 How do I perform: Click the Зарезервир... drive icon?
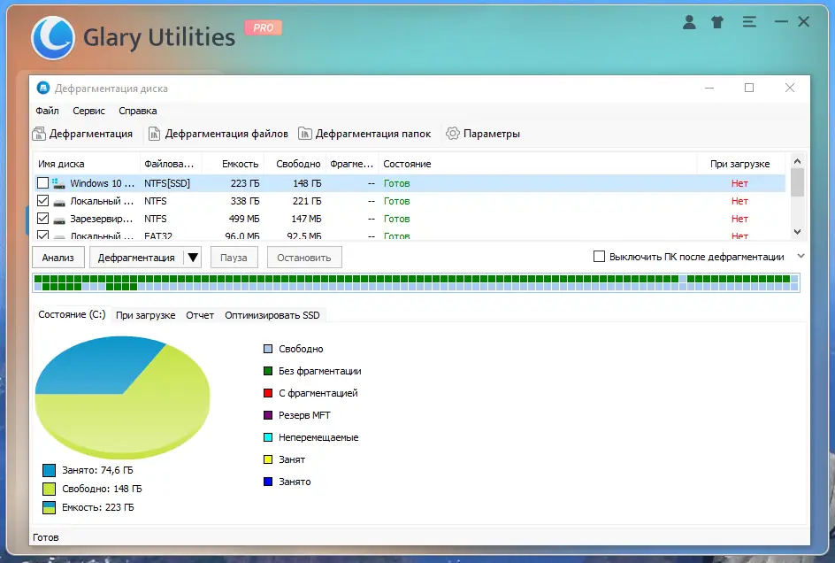pyautogui.click(x=59, y=220)
